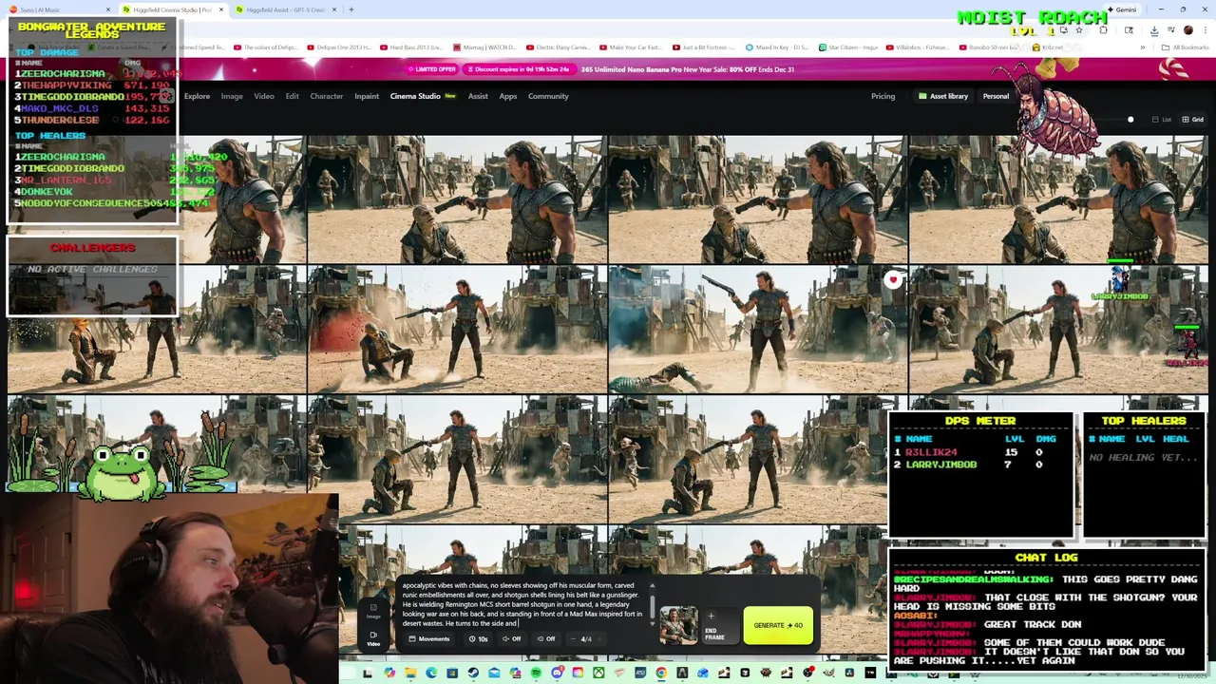Open the Community nav item
The height and width of the screenshot is (684, 1216).
point(548,96)
